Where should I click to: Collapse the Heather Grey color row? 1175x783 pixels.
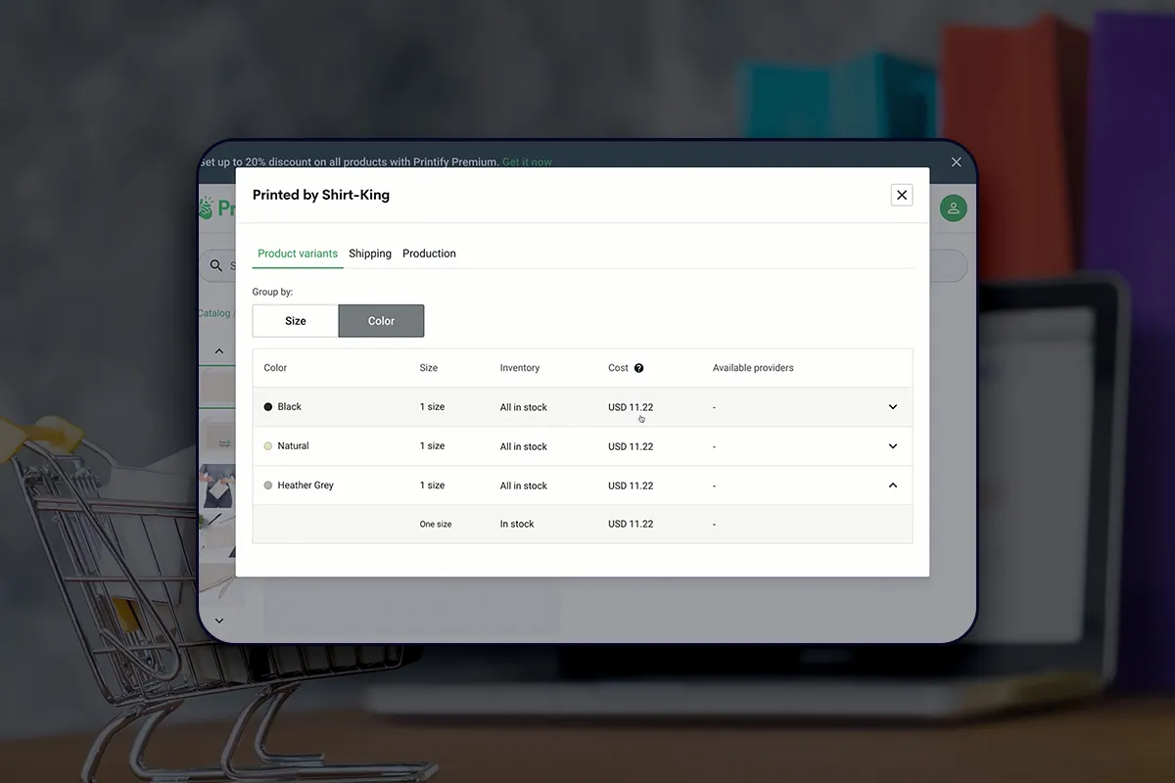(893, 485)
